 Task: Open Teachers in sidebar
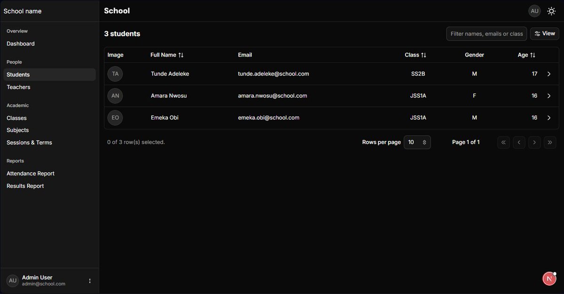coord(49,87)
